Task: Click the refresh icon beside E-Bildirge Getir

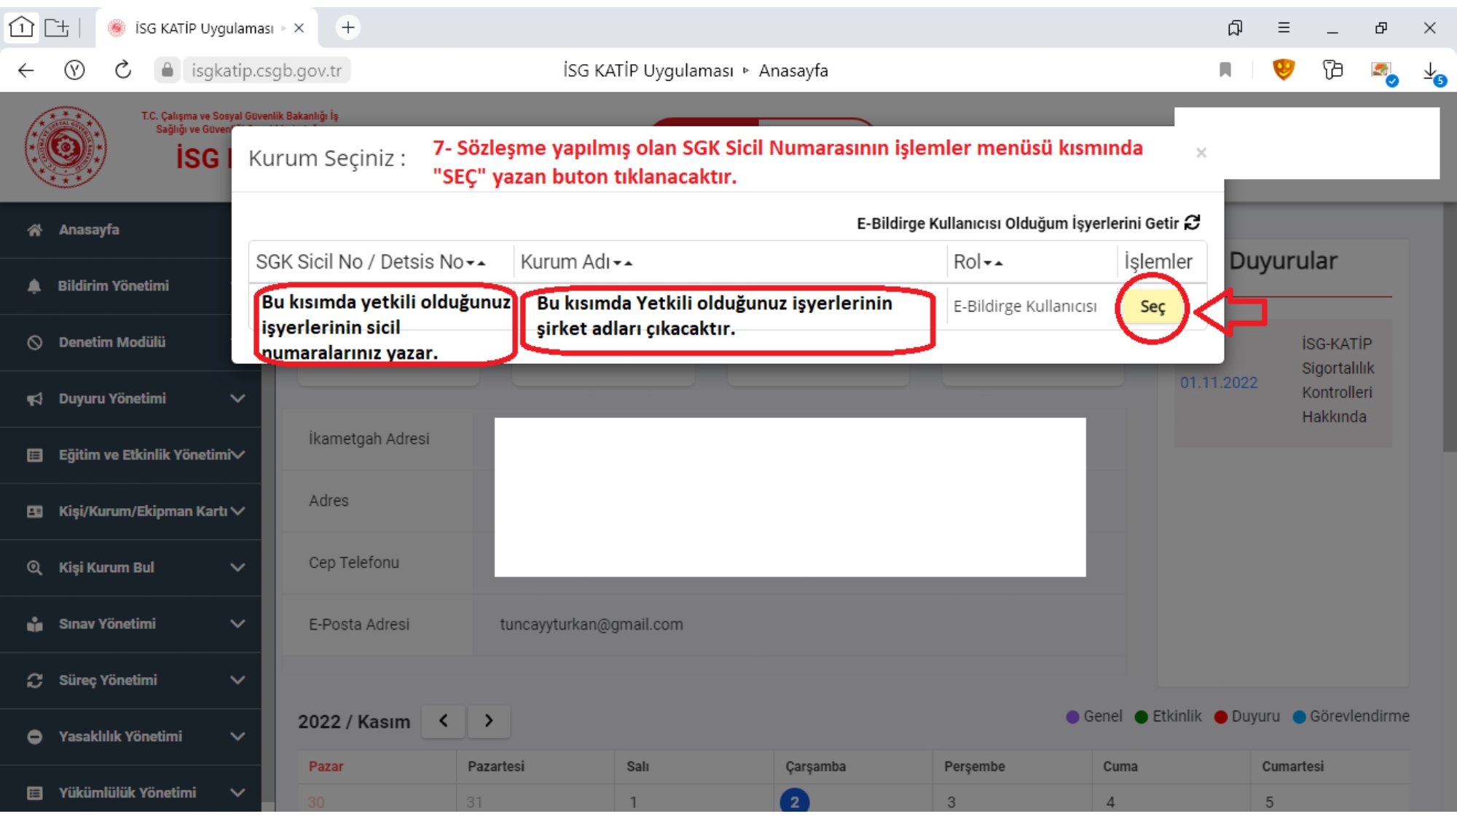Action: pyautogui.click(x=1192, y=223)
